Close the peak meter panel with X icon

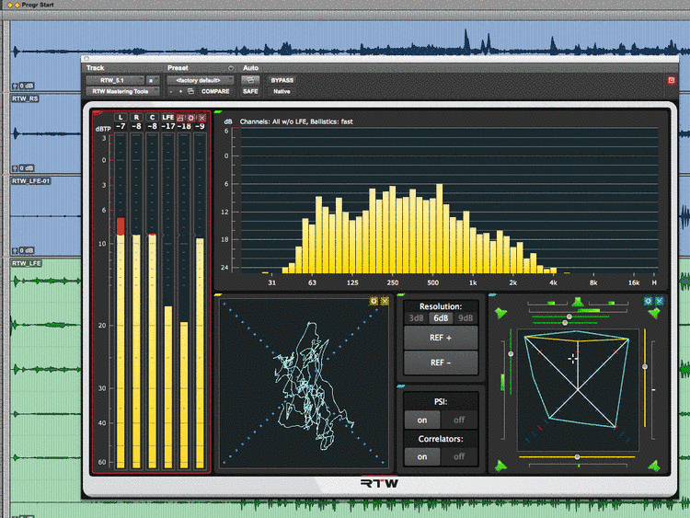pyautogui.click(x=201, y=118)
